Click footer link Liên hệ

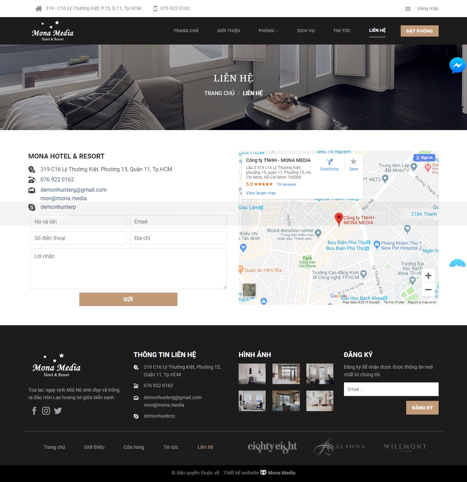[205, 447]
